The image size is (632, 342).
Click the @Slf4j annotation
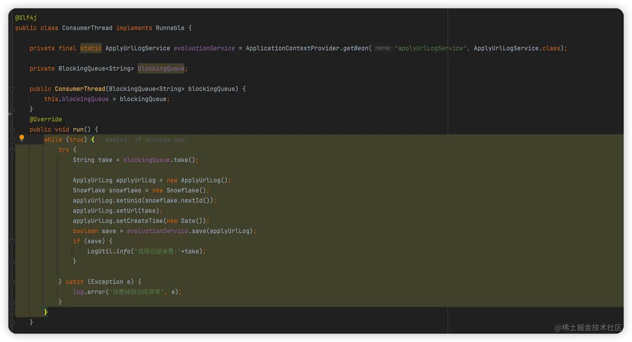click(26, 18)
